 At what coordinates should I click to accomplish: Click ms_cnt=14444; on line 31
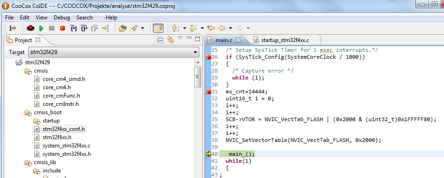247,92
